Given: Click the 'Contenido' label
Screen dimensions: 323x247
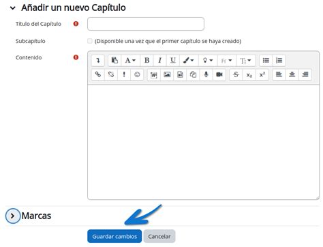Looking at the screenshot, I should coord(29,57).
